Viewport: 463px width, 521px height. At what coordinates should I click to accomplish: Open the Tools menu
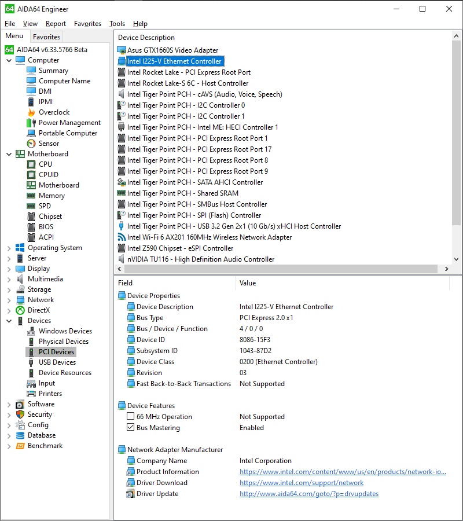[x=117, y=24]
